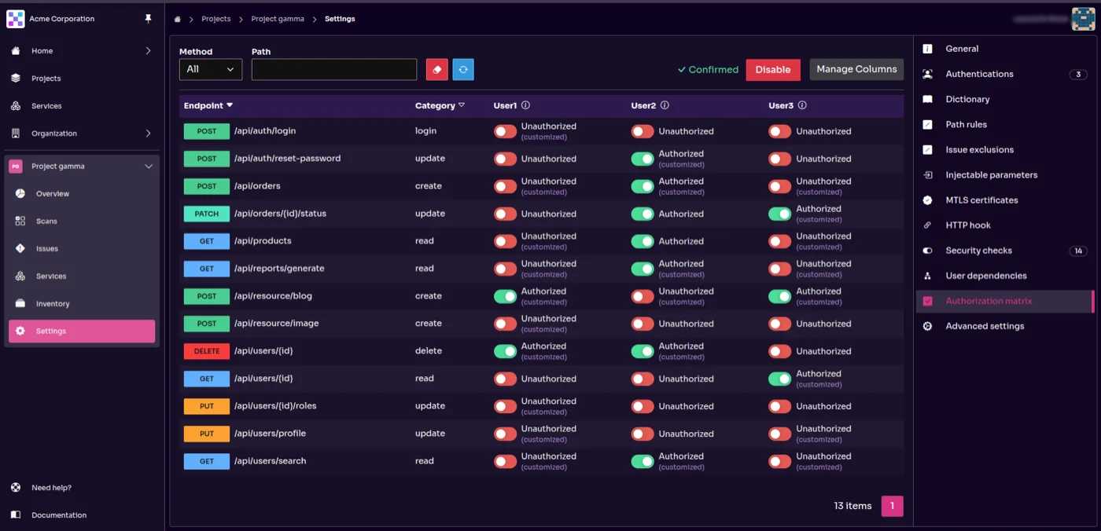
Task: Disable User2 authorization on /api/products
Action: pos(642,240)
